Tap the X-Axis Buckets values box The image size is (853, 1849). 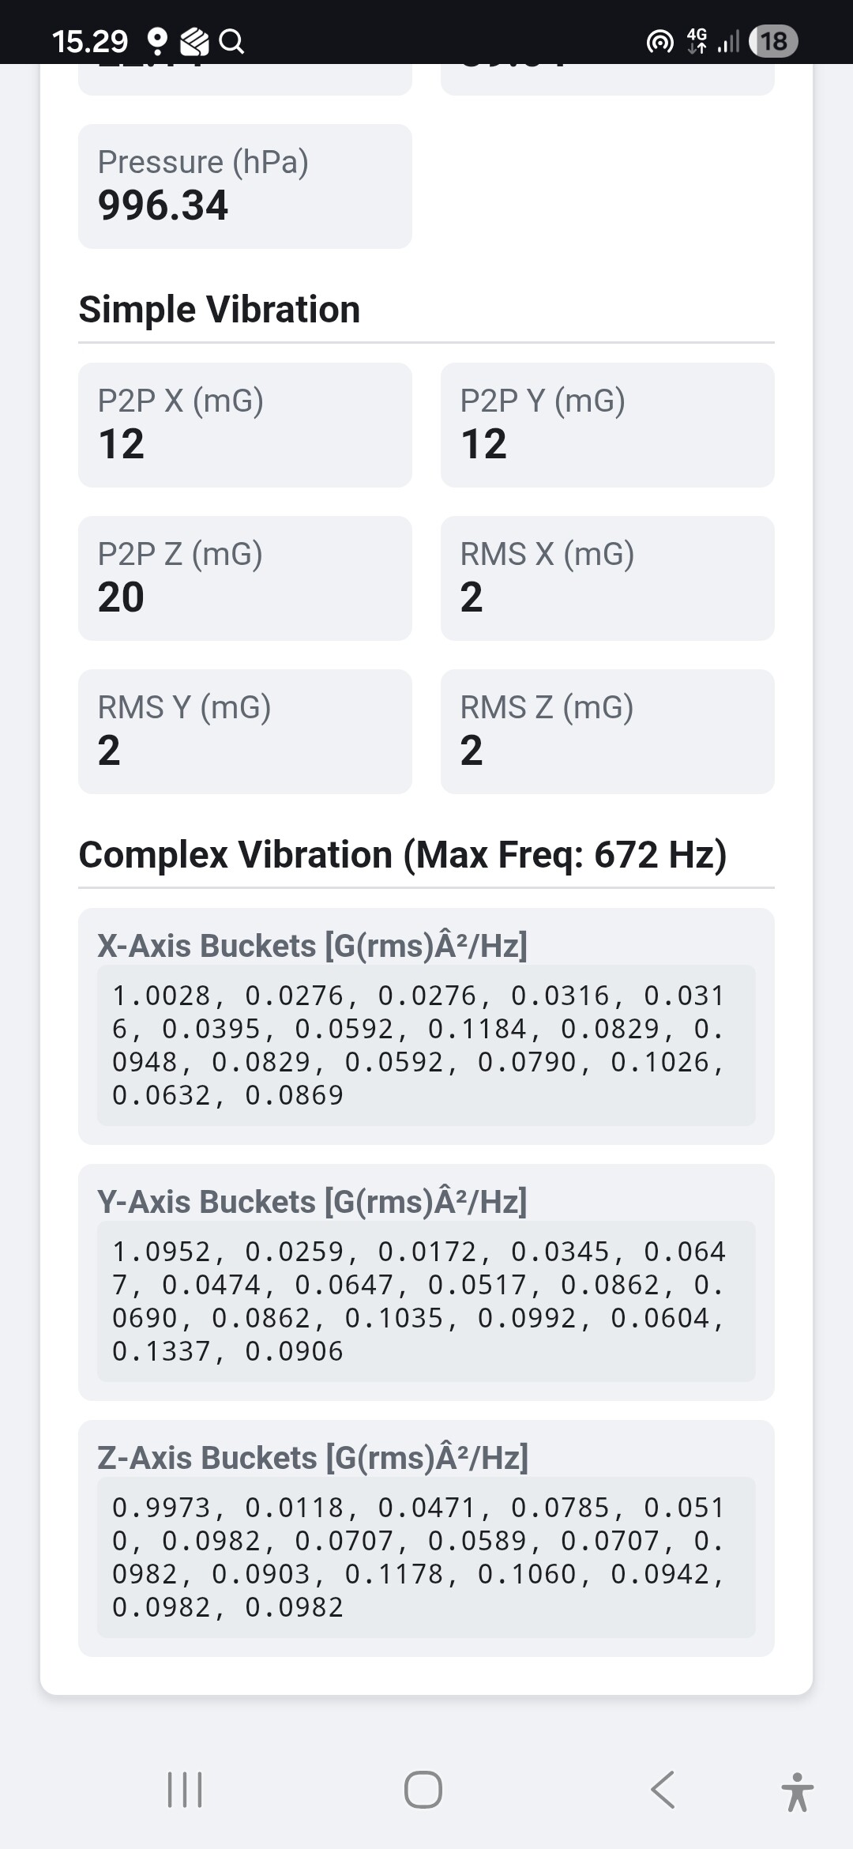(x=426, y=1045)
